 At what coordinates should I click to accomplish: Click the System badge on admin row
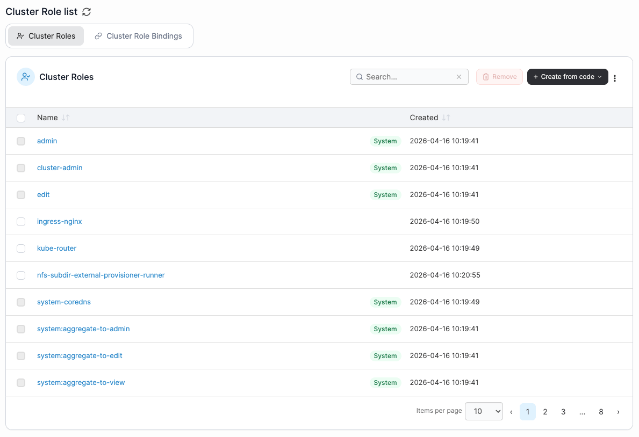click(x=385, y=141)
